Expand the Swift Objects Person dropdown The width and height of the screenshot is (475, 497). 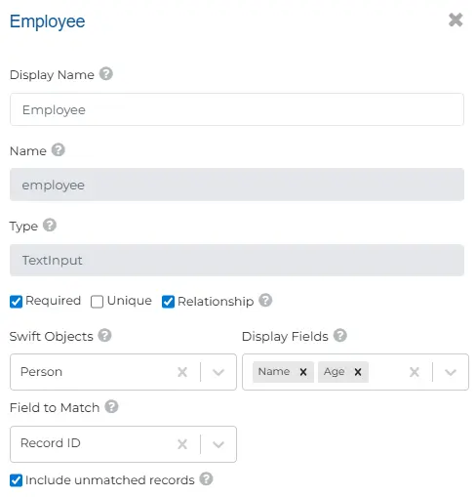coord(218,372)
